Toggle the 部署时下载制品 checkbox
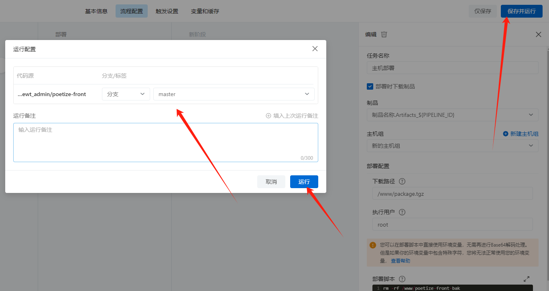The image size is (549, 291). coord(370,86)
